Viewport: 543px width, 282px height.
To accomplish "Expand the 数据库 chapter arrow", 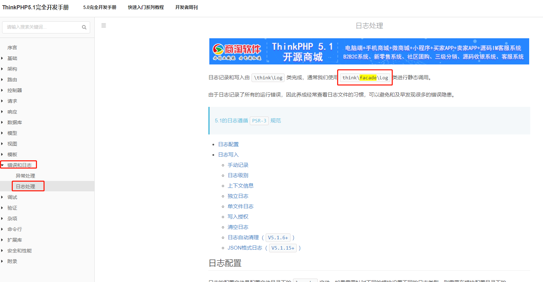I will point(2,122).
